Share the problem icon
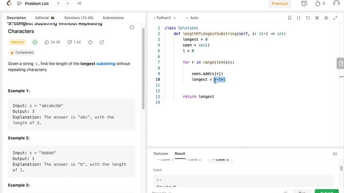Image resolution: width=344 pixels, height=193 pixels. click(102, 42)
